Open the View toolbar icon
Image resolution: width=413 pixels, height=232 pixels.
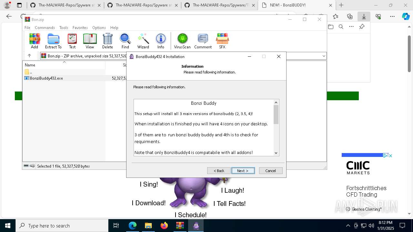click(90, 41)
